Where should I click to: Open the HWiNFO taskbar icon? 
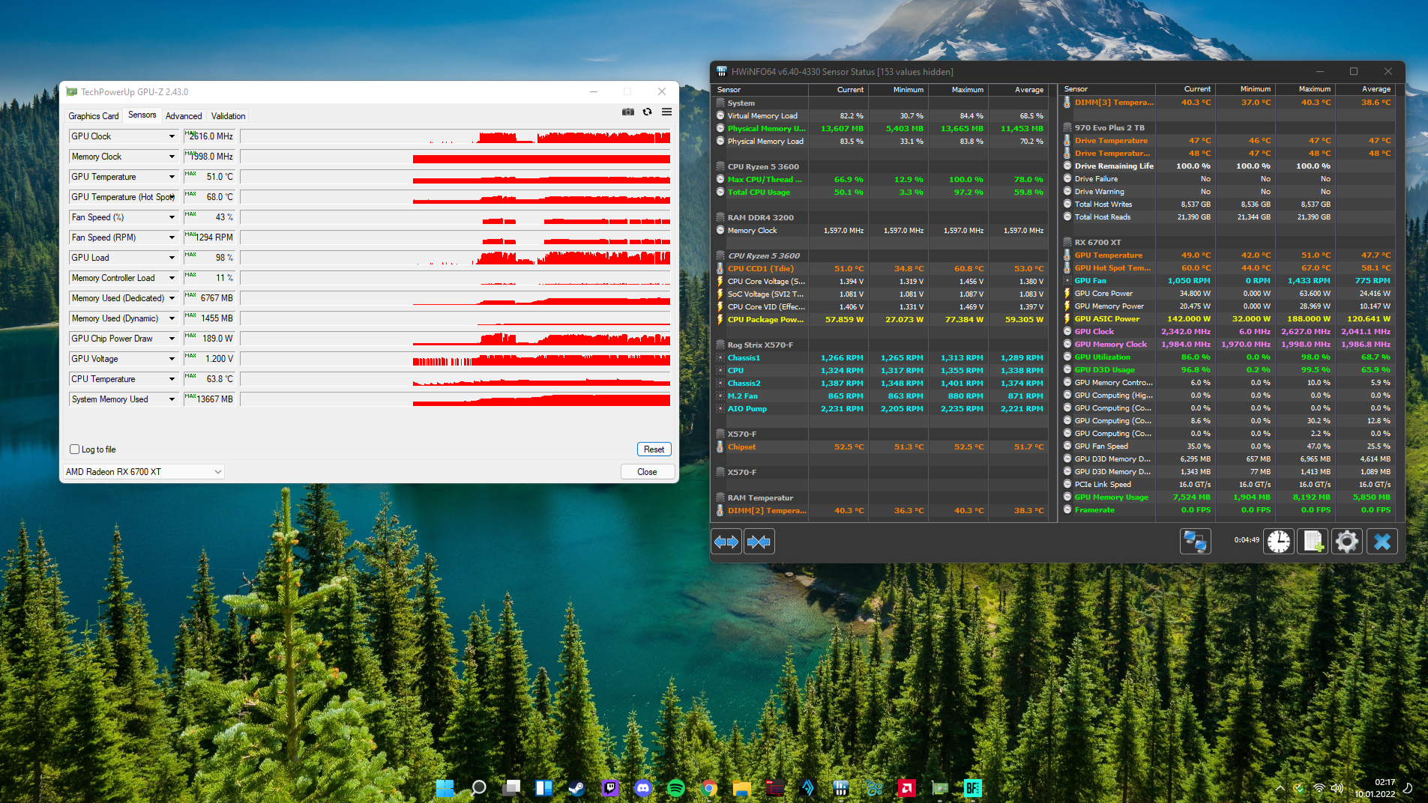(x=840, y=787)
